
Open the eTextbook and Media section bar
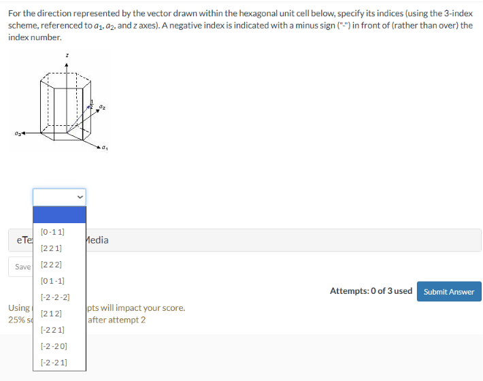coord(245,240)
